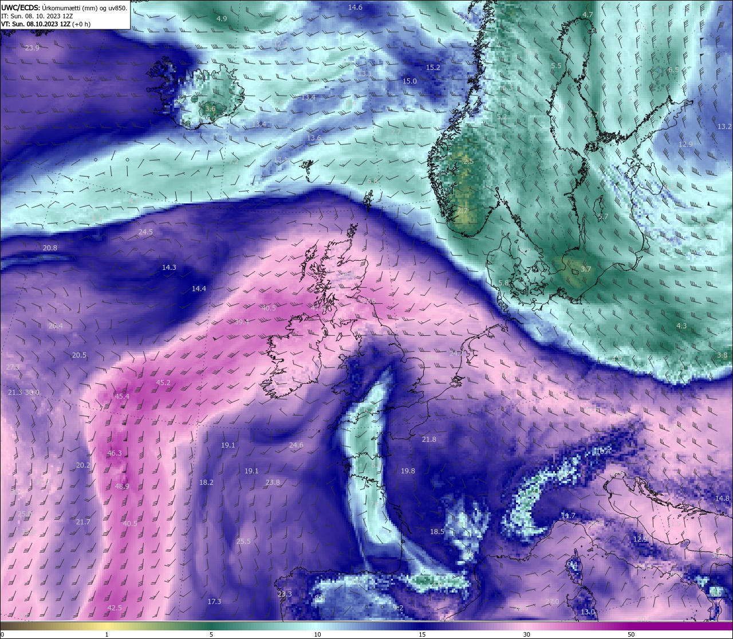Click the map value '39.4' northwest of Ireland
733x639 pixels.
pyautogui.click(x=242, y=322)
